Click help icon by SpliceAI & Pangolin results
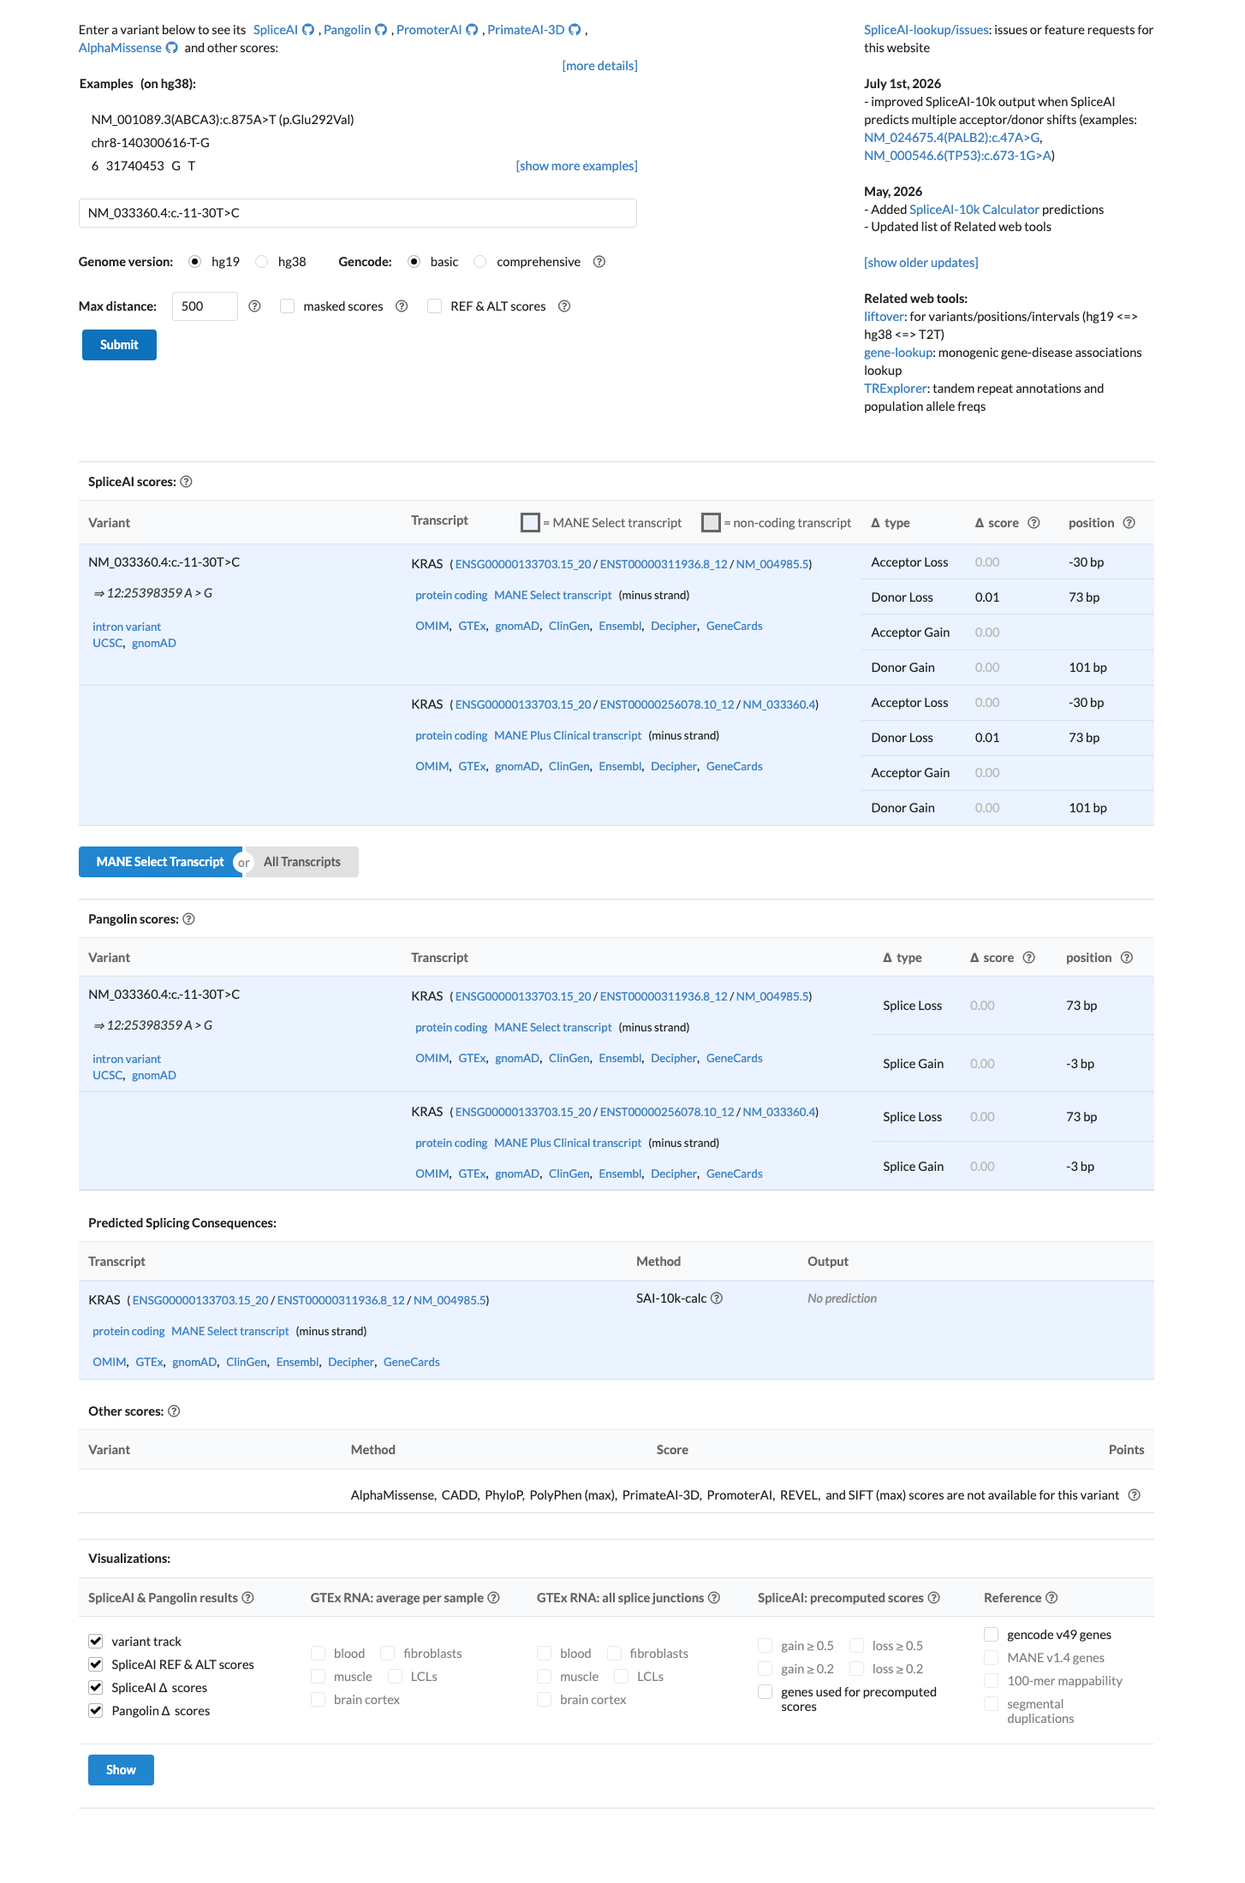 [x=248, y=1598]
